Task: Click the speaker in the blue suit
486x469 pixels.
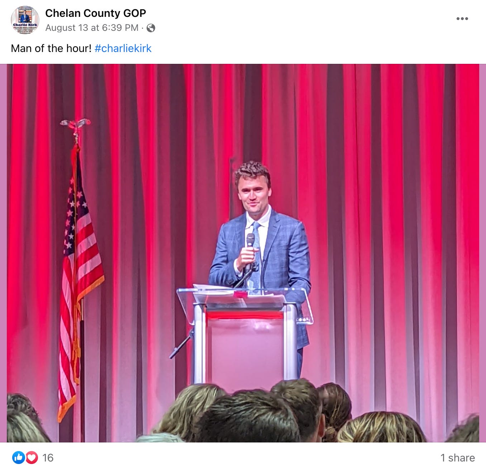Action: 261,251
